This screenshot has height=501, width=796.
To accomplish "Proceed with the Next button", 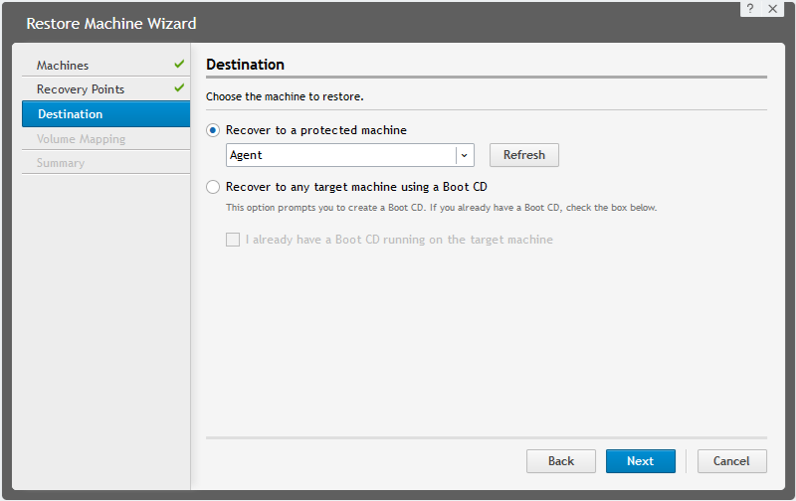I will (x=640, y=461).
